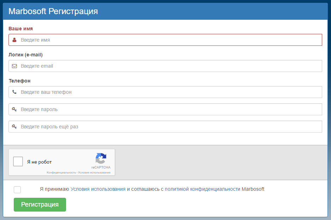
Task: Click the reCAPTCHA logo
Action: click(x=101, y=158)
